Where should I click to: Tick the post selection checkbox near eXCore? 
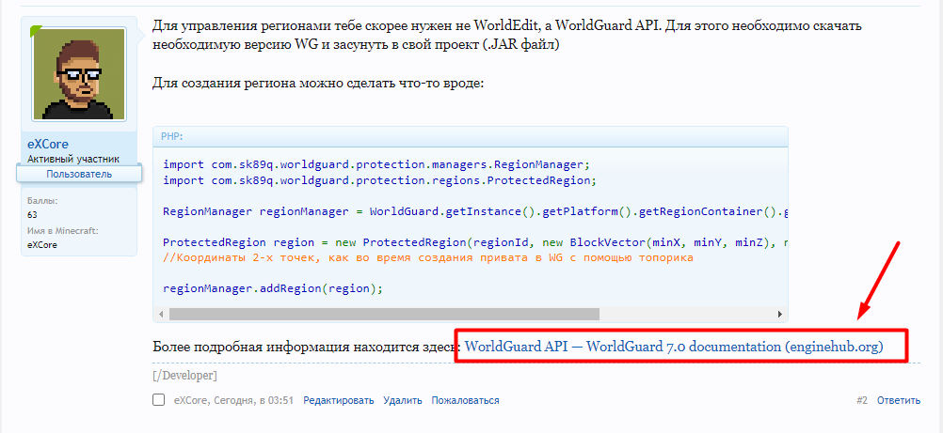(x=159, y=400)
